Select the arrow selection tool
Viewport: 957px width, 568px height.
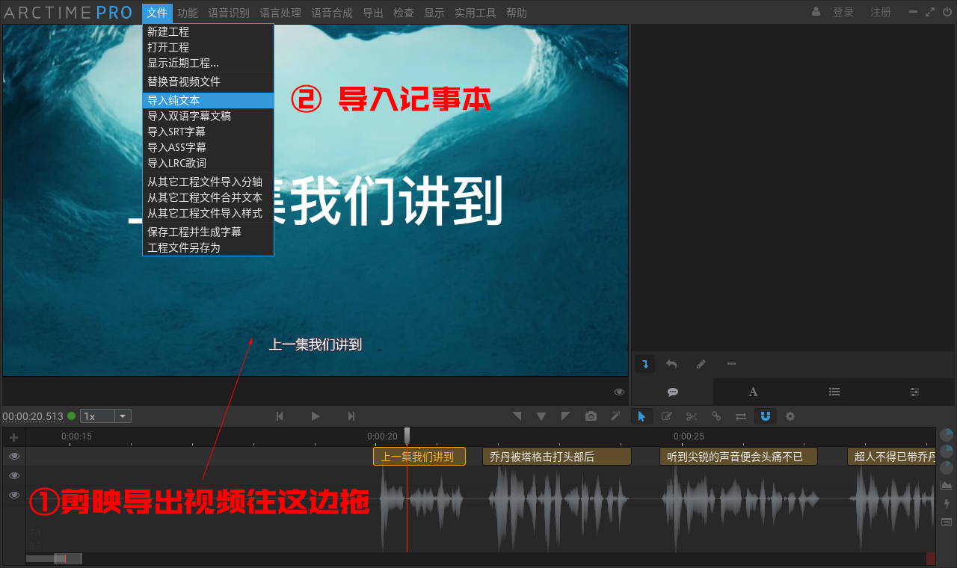[641, 416]
